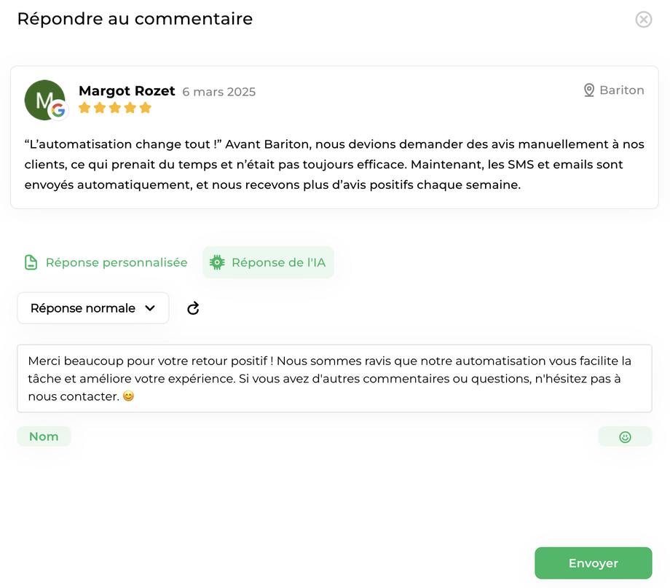Screen dimensions: 670x588
Task: Insert the Nom variable tag
Action: point(44,436)
